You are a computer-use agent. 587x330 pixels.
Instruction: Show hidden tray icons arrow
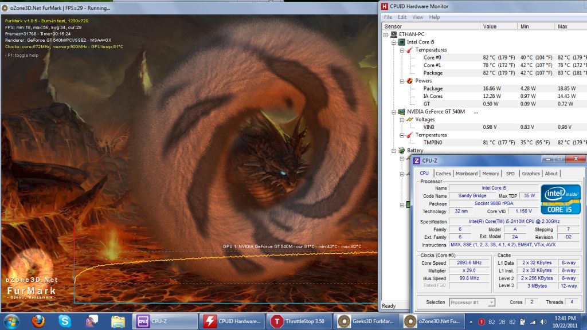tap(471, 322)
